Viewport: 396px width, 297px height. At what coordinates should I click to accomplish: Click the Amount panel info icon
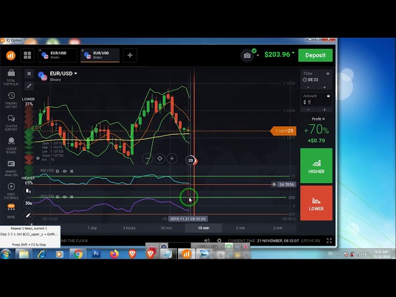[x=329, y=96]
